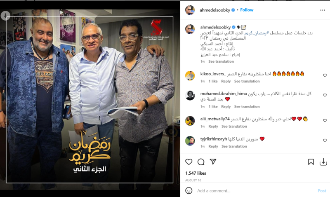The image size is (330, 197).
Task: See translation of alii_metwally74's comment
Action: (x=234, y=127)
